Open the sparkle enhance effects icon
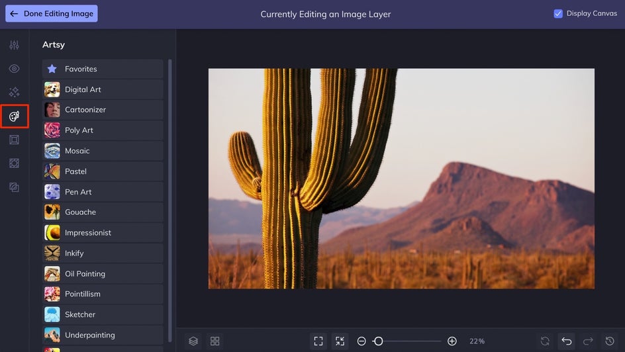Viewport: 625px width, 352px height. [14, 93]
